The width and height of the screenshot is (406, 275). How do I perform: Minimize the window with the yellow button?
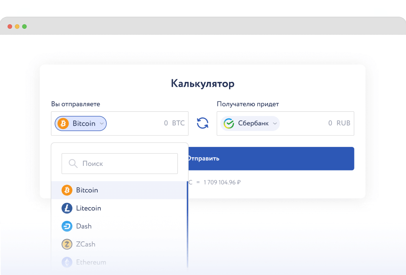[x=17, y=27]
